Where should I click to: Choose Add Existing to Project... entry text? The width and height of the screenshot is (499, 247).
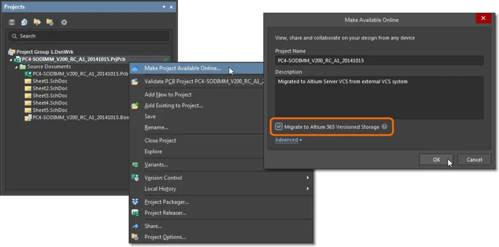pyautogui.click(x=174, y=106)
